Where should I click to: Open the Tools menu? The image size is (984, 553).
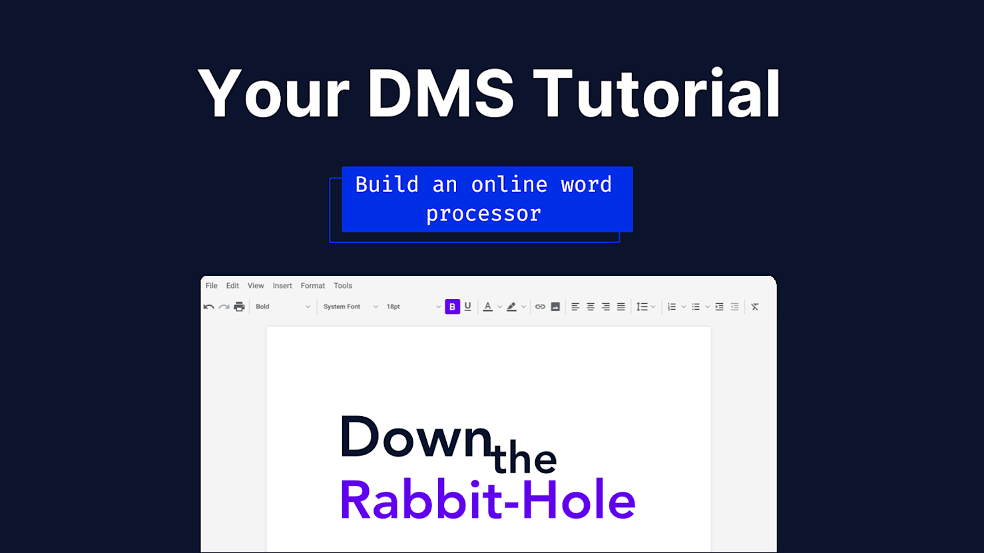[x=343, y=286]
